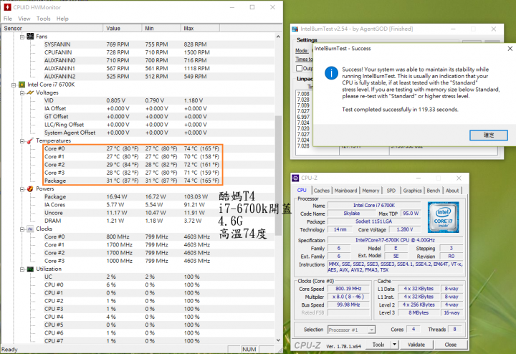Collapse the Temperatures tree node
Screen dimensions: 516x354
tap(22, 141)
